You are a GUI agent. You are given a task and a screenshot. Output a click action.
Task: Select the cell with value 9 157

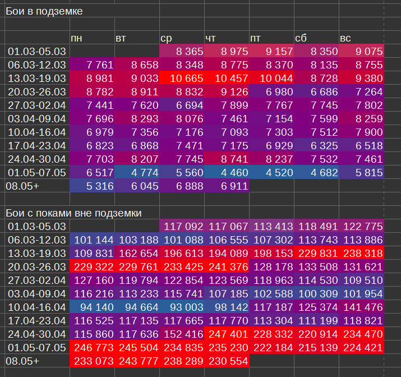(271, 51)
